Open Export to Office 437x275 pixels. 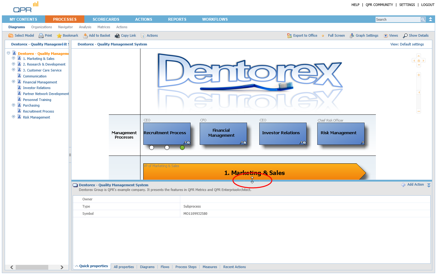pos(289,36)
